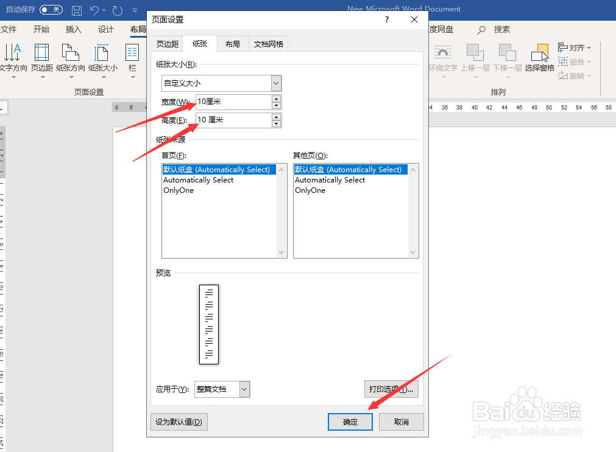Open the Quick Access Toolbar customize arrow

point(135,10)
